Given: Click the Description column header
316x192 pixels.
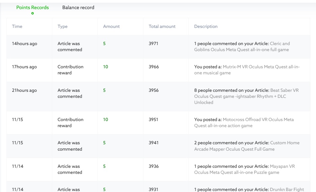Looking at the screenshot, I should pyautogui.click(x=206, y=26).
